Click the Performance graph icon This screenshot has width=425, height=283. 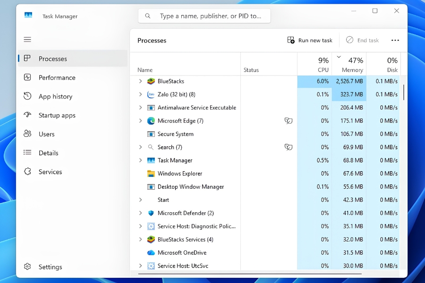[27, 77]
